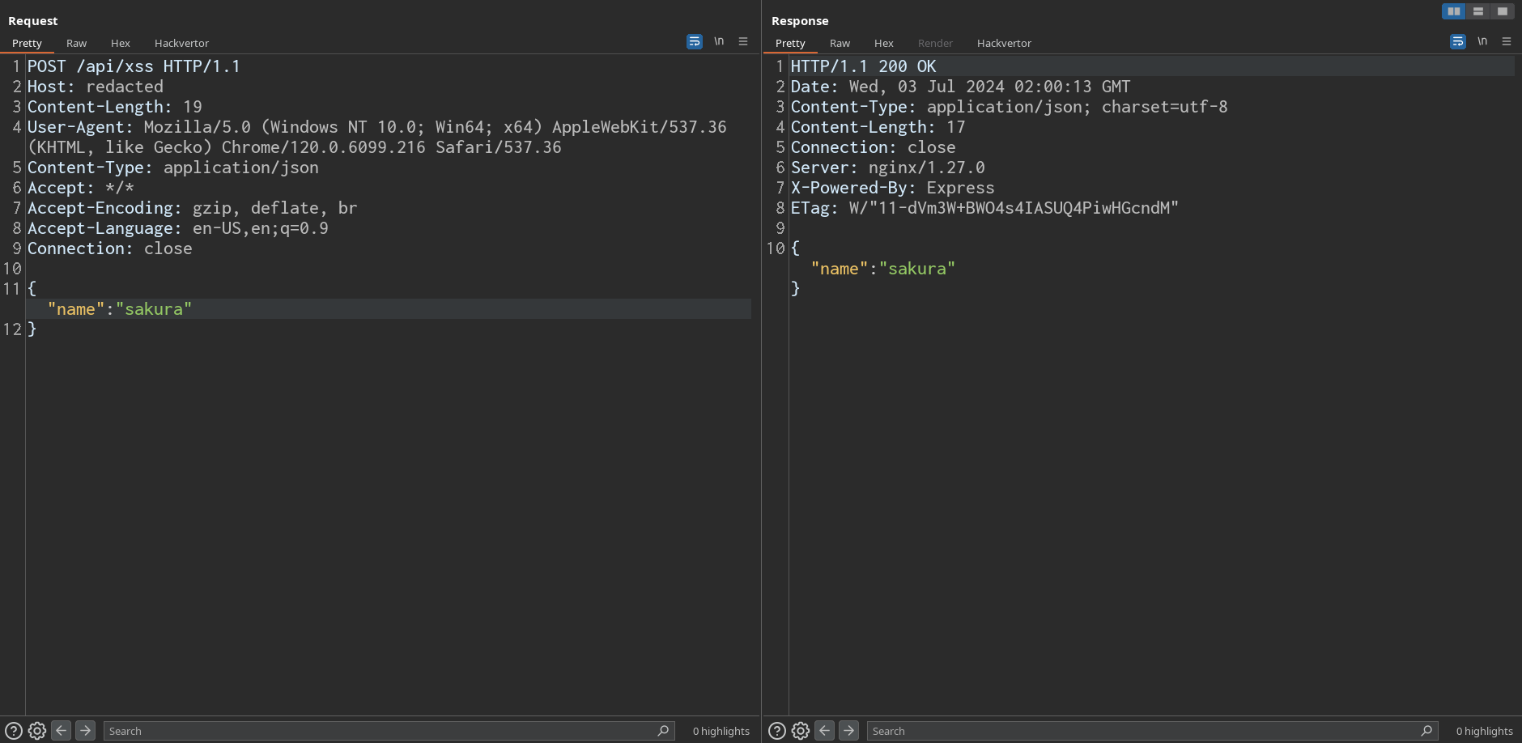1522x743 pixels.
Task: Go to next match in Request search
Action: click(x=85, y=731)
